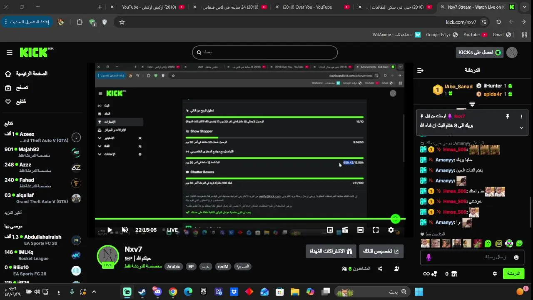The width and height of the screenshot is (533, 300).
Task: Open the Following sidebar link
Action: 15,102
